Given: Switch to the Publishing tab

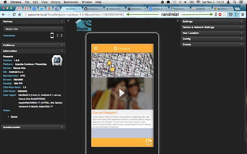Looking at the screenshot, I should point(179,9).
